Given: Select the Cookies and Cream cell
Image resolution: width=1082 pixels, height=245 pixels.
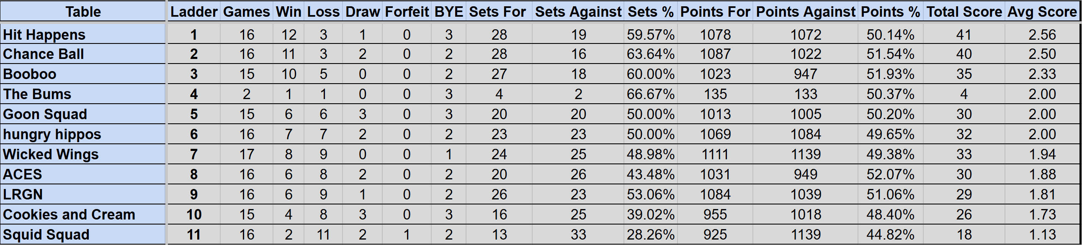Looking at the screenshot, I should (69, 214).
